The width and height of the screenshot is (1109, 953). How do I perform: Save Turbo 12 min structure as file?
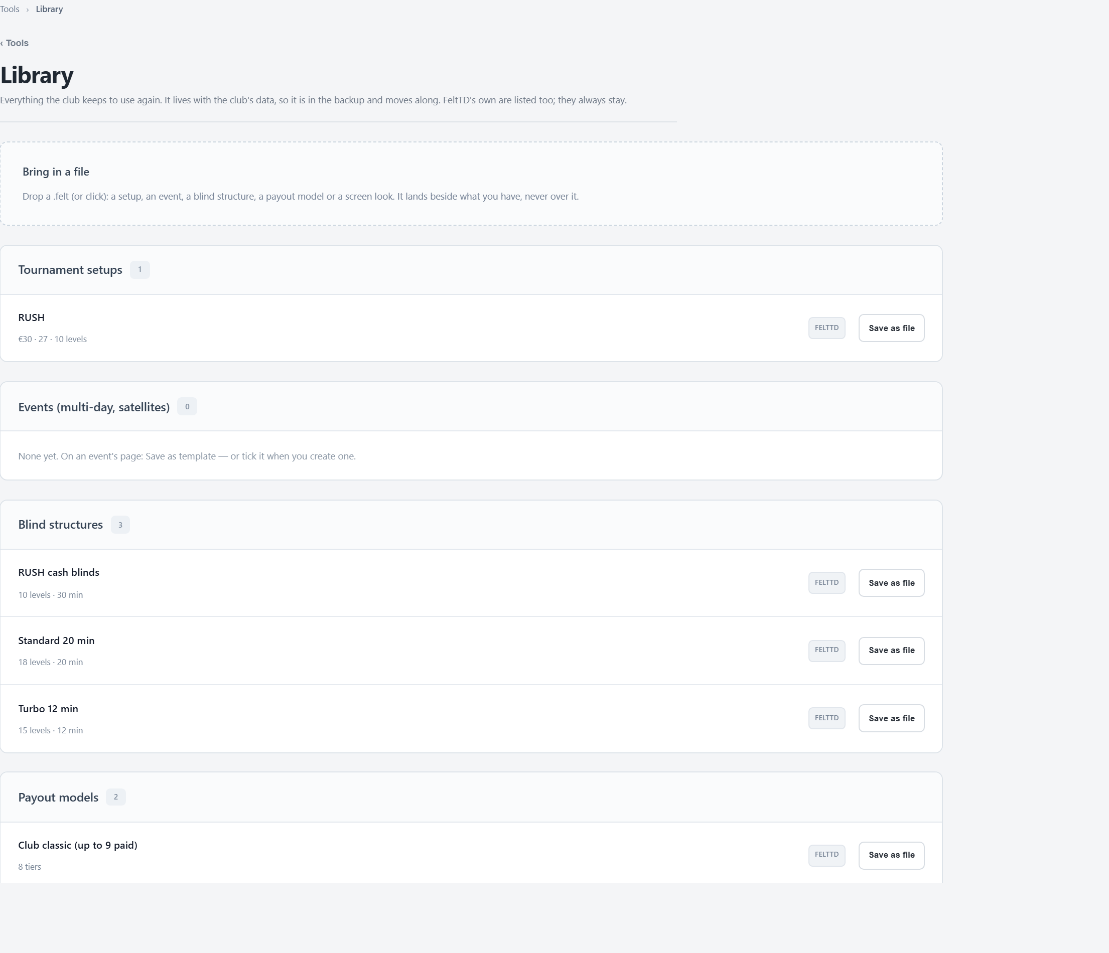click(891, 718)
